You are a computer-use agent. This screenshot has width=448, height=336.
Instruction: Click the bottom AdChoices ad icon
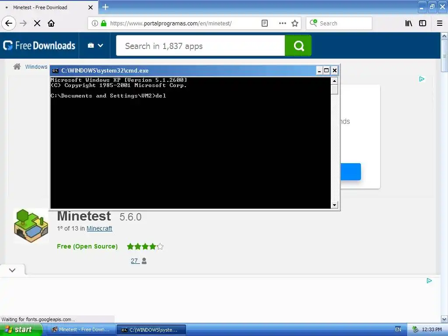429,280
